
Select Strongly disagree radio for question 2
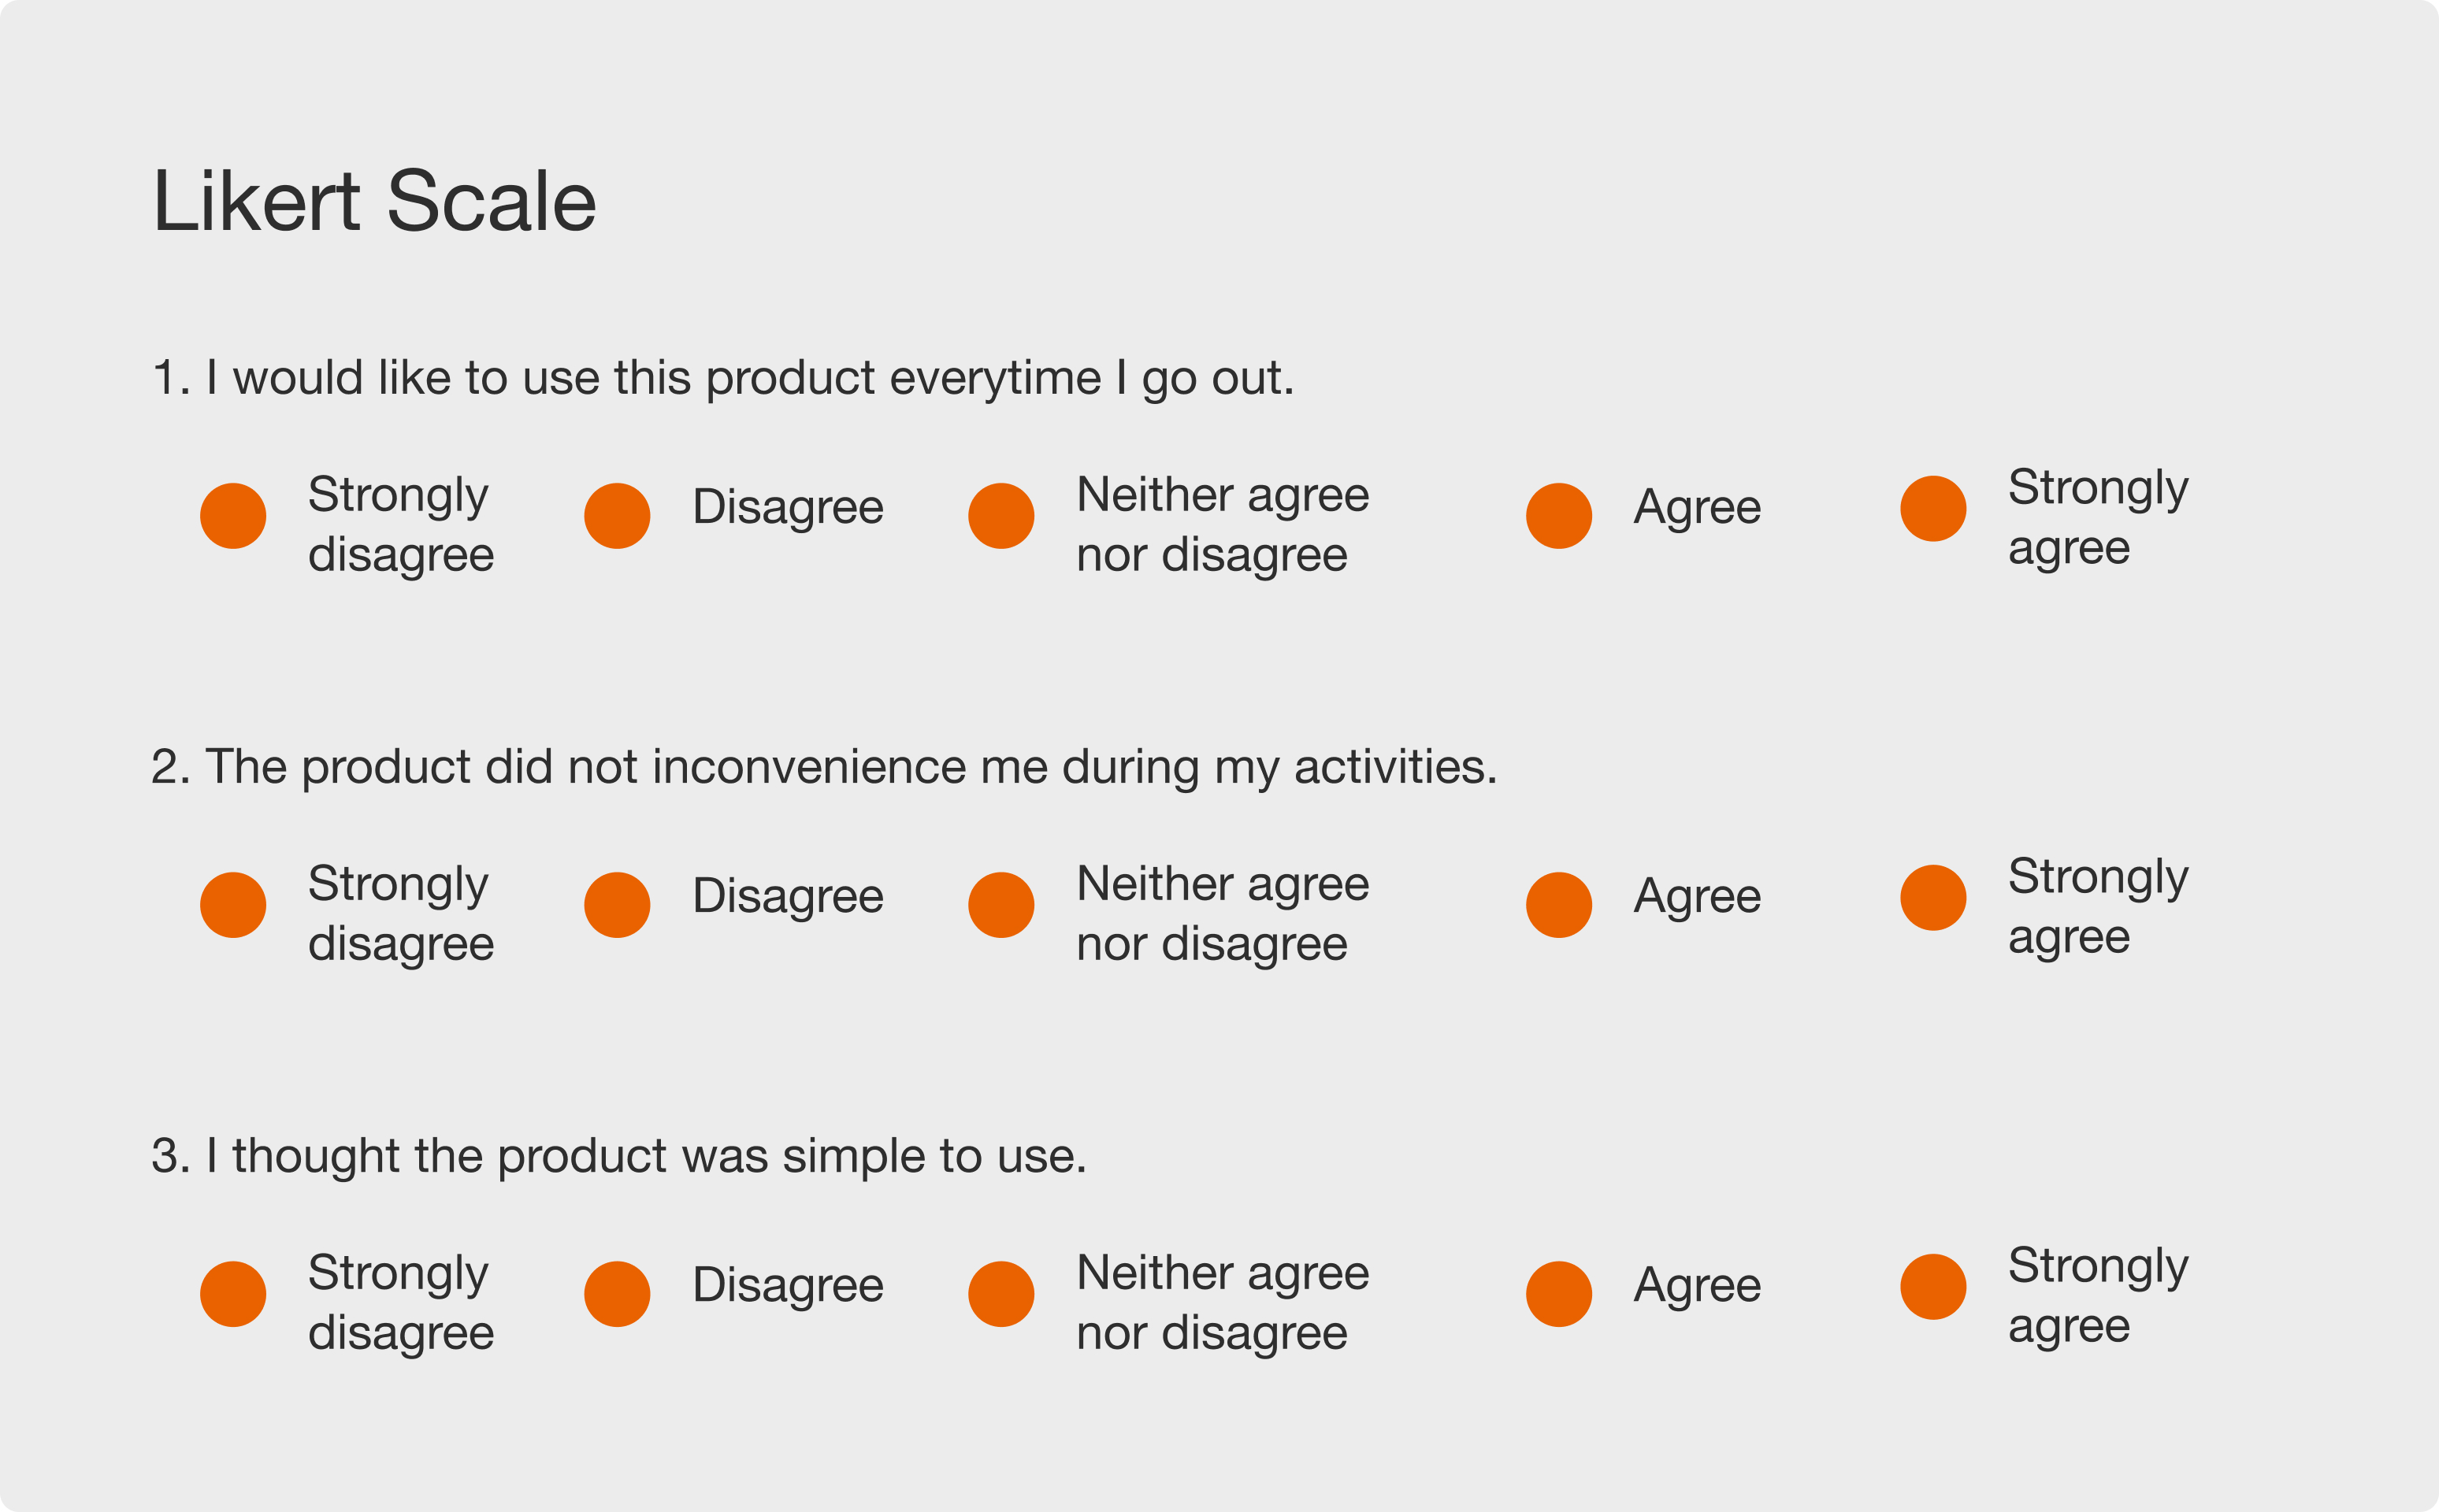(233, 905)
